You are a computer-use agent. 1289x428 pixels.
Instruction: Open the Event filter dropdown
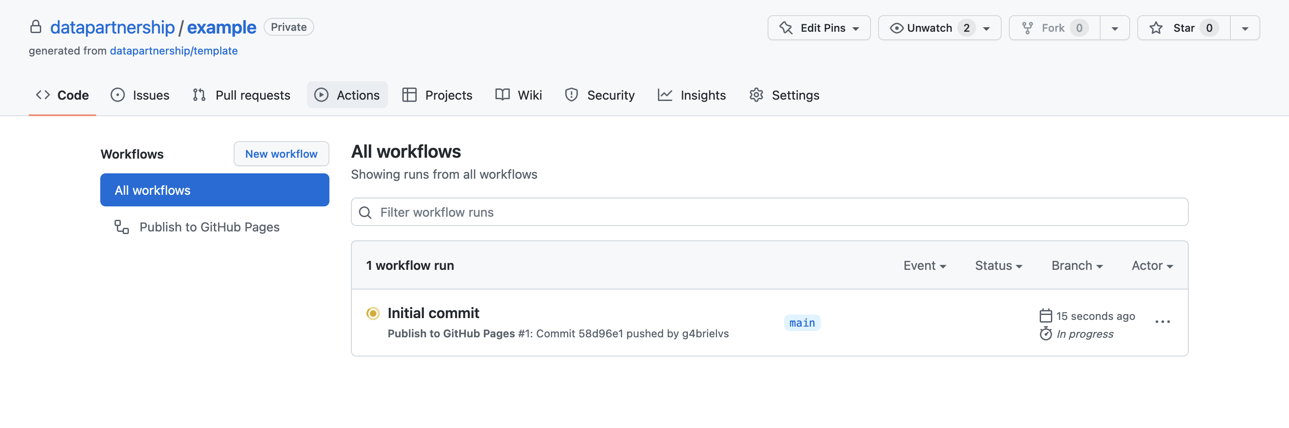pyautogui.click(x=925, y=265)
